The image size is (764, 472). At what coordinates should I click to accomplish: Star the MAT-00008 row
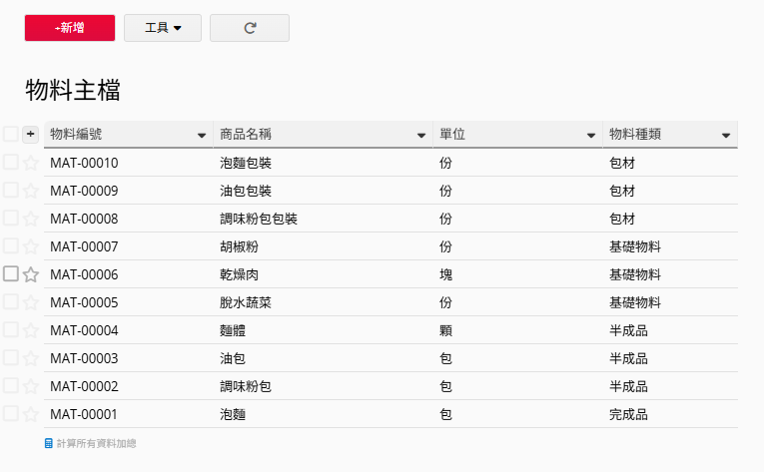coord(30,219)
